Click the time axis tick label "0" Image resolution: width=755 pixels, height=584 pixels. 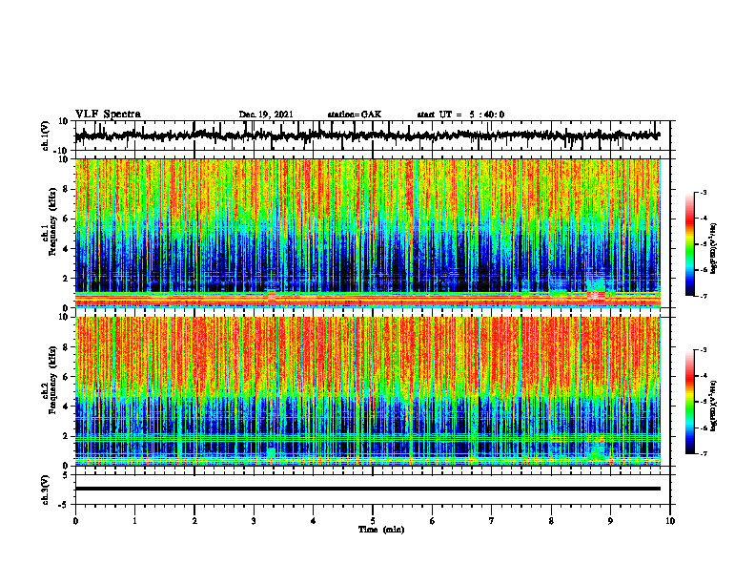coord(75,521)
